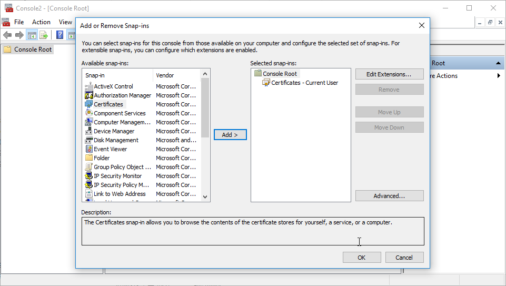Open the File menu in the MMC window
The width and height of the screenshot is (506, 286).
[19, 22]
